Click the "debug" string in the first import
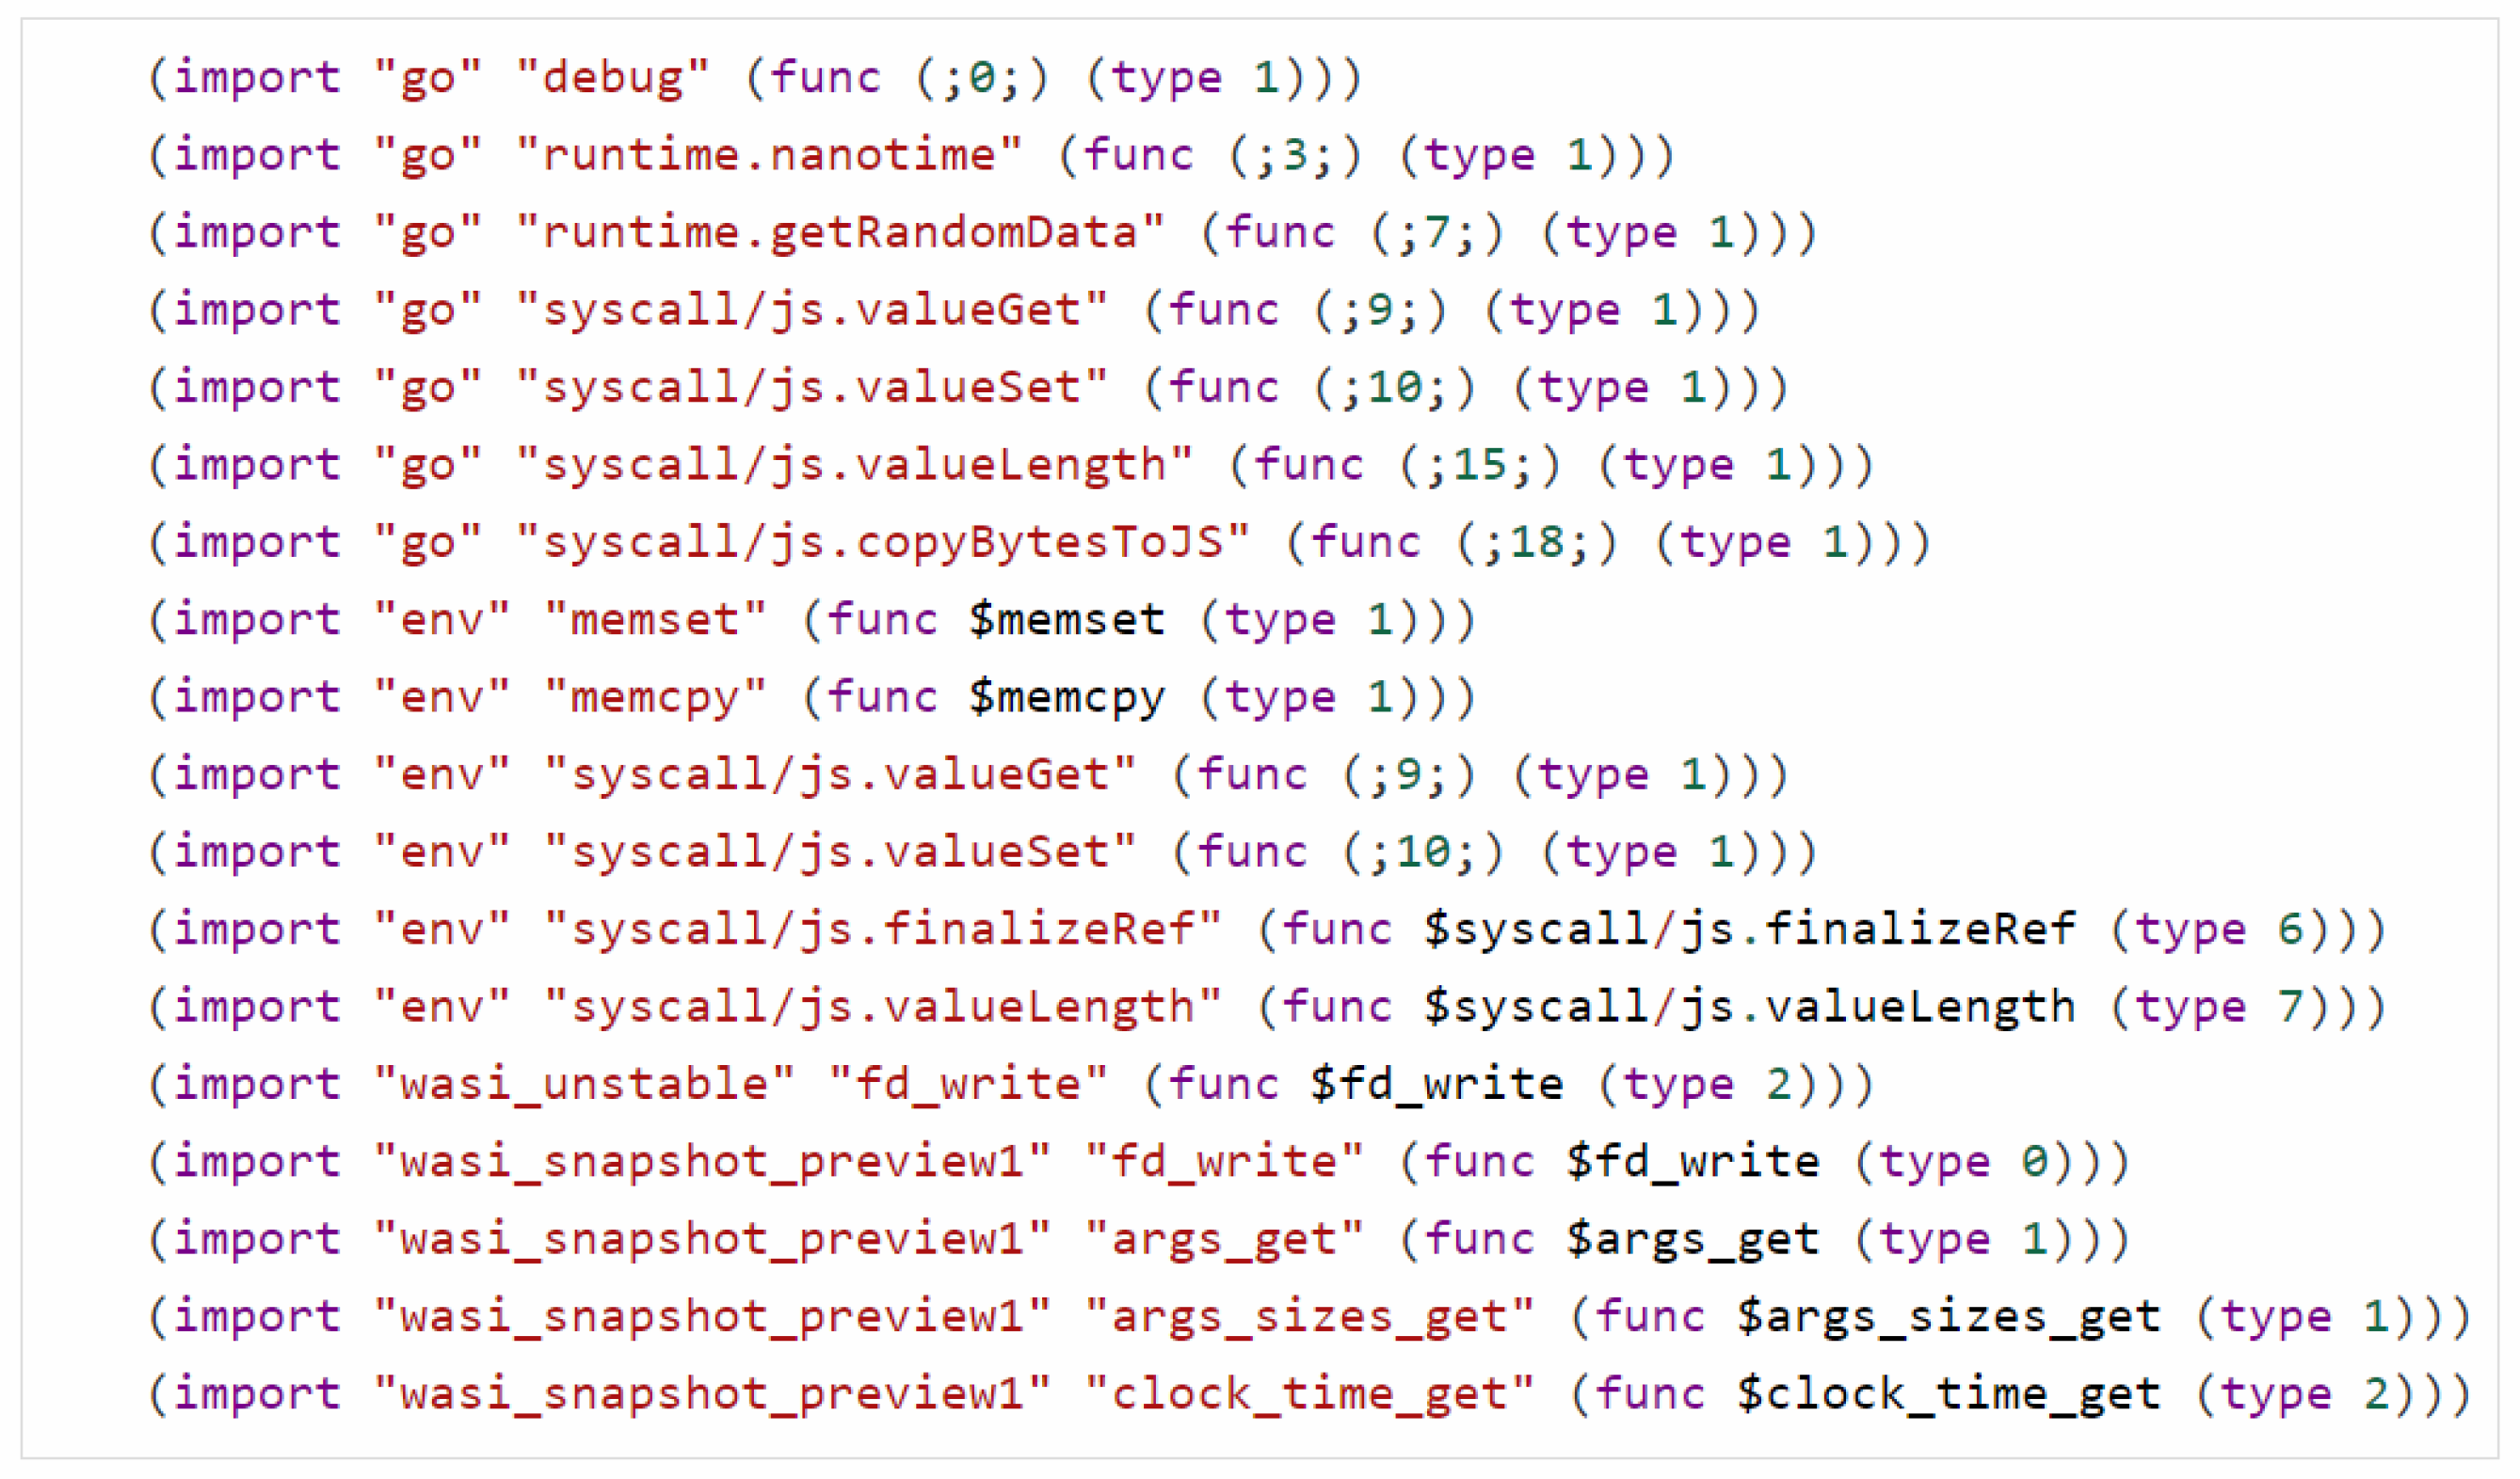Screen dimensions: 2520x1479 (x=612, y=78)
